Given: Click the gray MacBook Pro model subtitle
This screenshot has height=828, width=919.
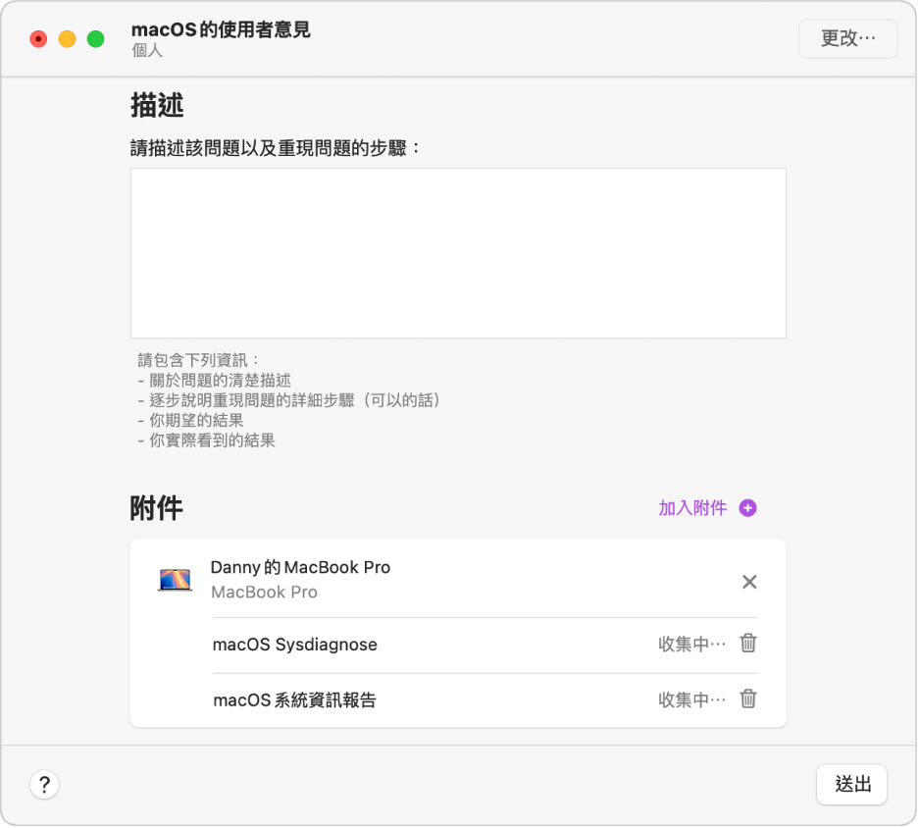Looking at the screenshot, I should click(264, 593).
